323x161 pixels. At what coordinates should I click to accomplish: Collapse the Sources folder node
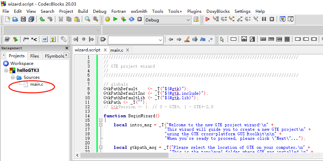point(13,77)
